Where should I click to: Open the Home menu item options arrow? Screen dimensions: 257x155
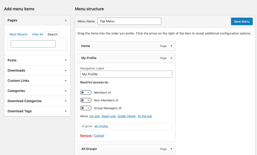pyautogui.click(x=171, y=46)
